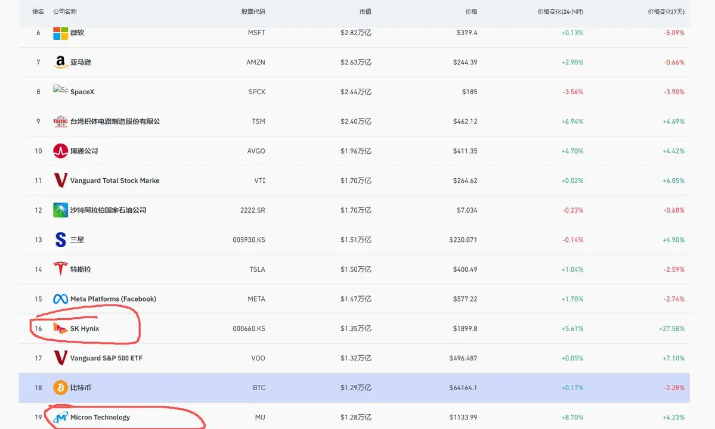
Task: Open Vanguard Total Stock Marke link
Action: (x=115, y=181)
